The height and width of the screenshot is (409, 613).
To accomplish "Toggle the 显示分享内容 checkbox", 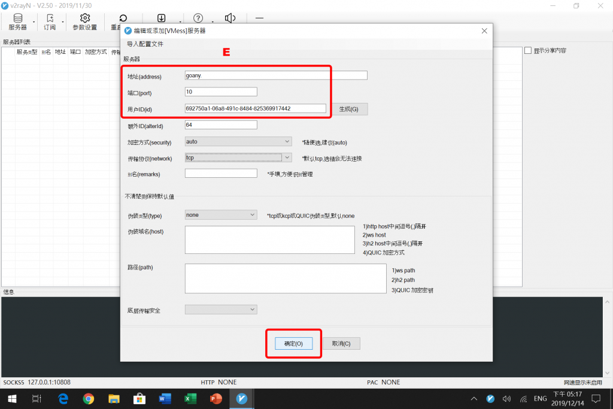I will (x=528, y=50).
